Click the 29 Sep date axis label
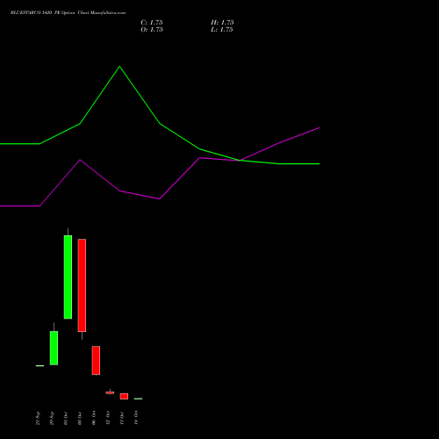This screenshot has height=439, width=439. pos(52,418)
